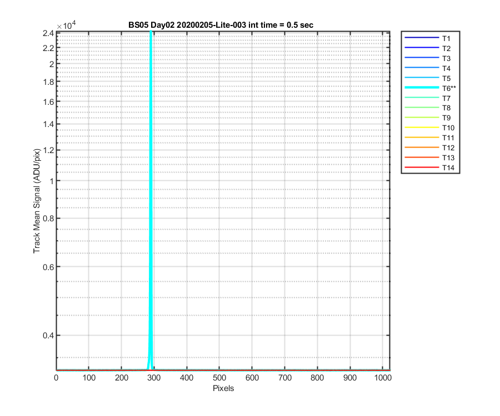Image resolution: width=500 pixels, height=416 pixels.
Task: Click the y-axis tick label 0.4
Action: pyautogui.click(x=48, y=336)
